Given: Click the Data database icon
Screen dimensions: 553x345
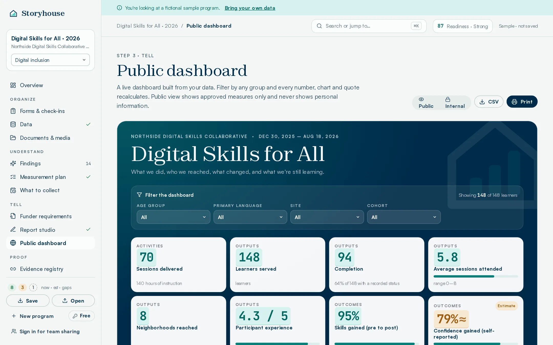Looking at the screenshot, I should (x=13, y=124).
